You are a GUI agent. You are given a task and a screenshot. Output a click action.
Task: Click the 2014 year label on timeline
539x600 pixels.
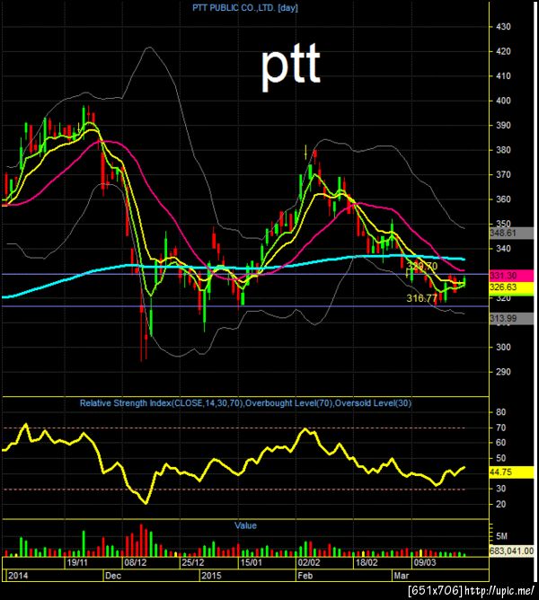coord(18,576)
